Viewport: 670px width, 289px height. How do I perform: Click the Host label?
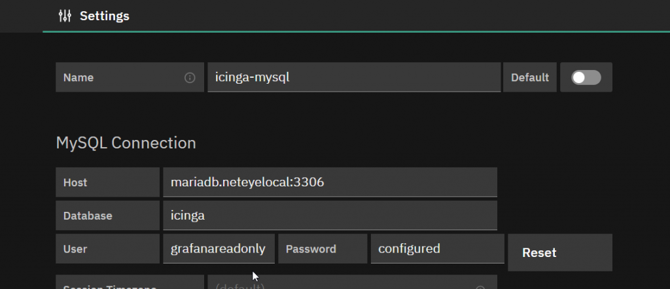[x=75, y=182]
